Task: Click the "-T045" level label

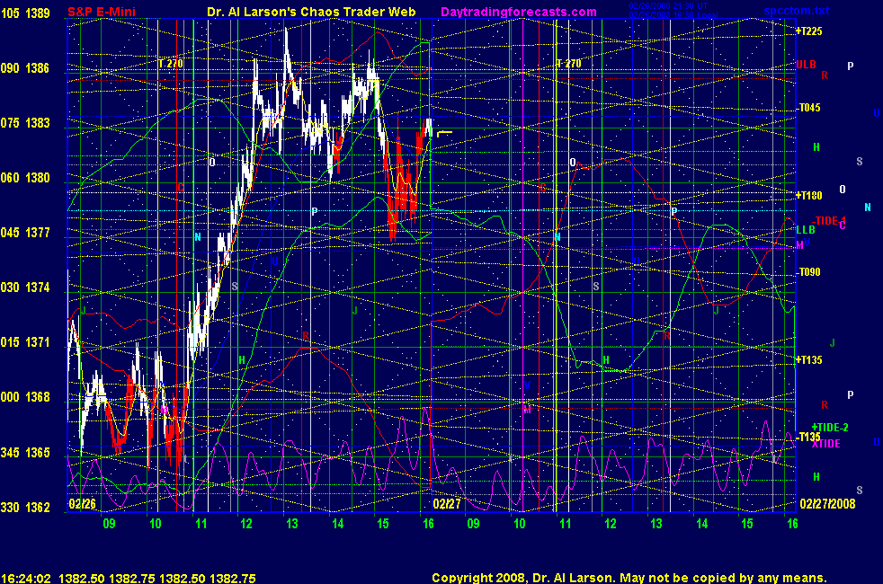Action: click(809, 108)
